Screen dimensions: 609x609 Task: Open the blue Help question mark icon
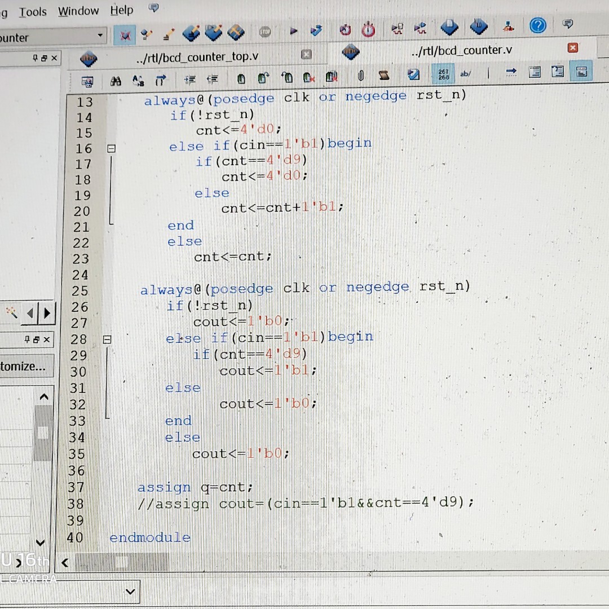point(538,25)
